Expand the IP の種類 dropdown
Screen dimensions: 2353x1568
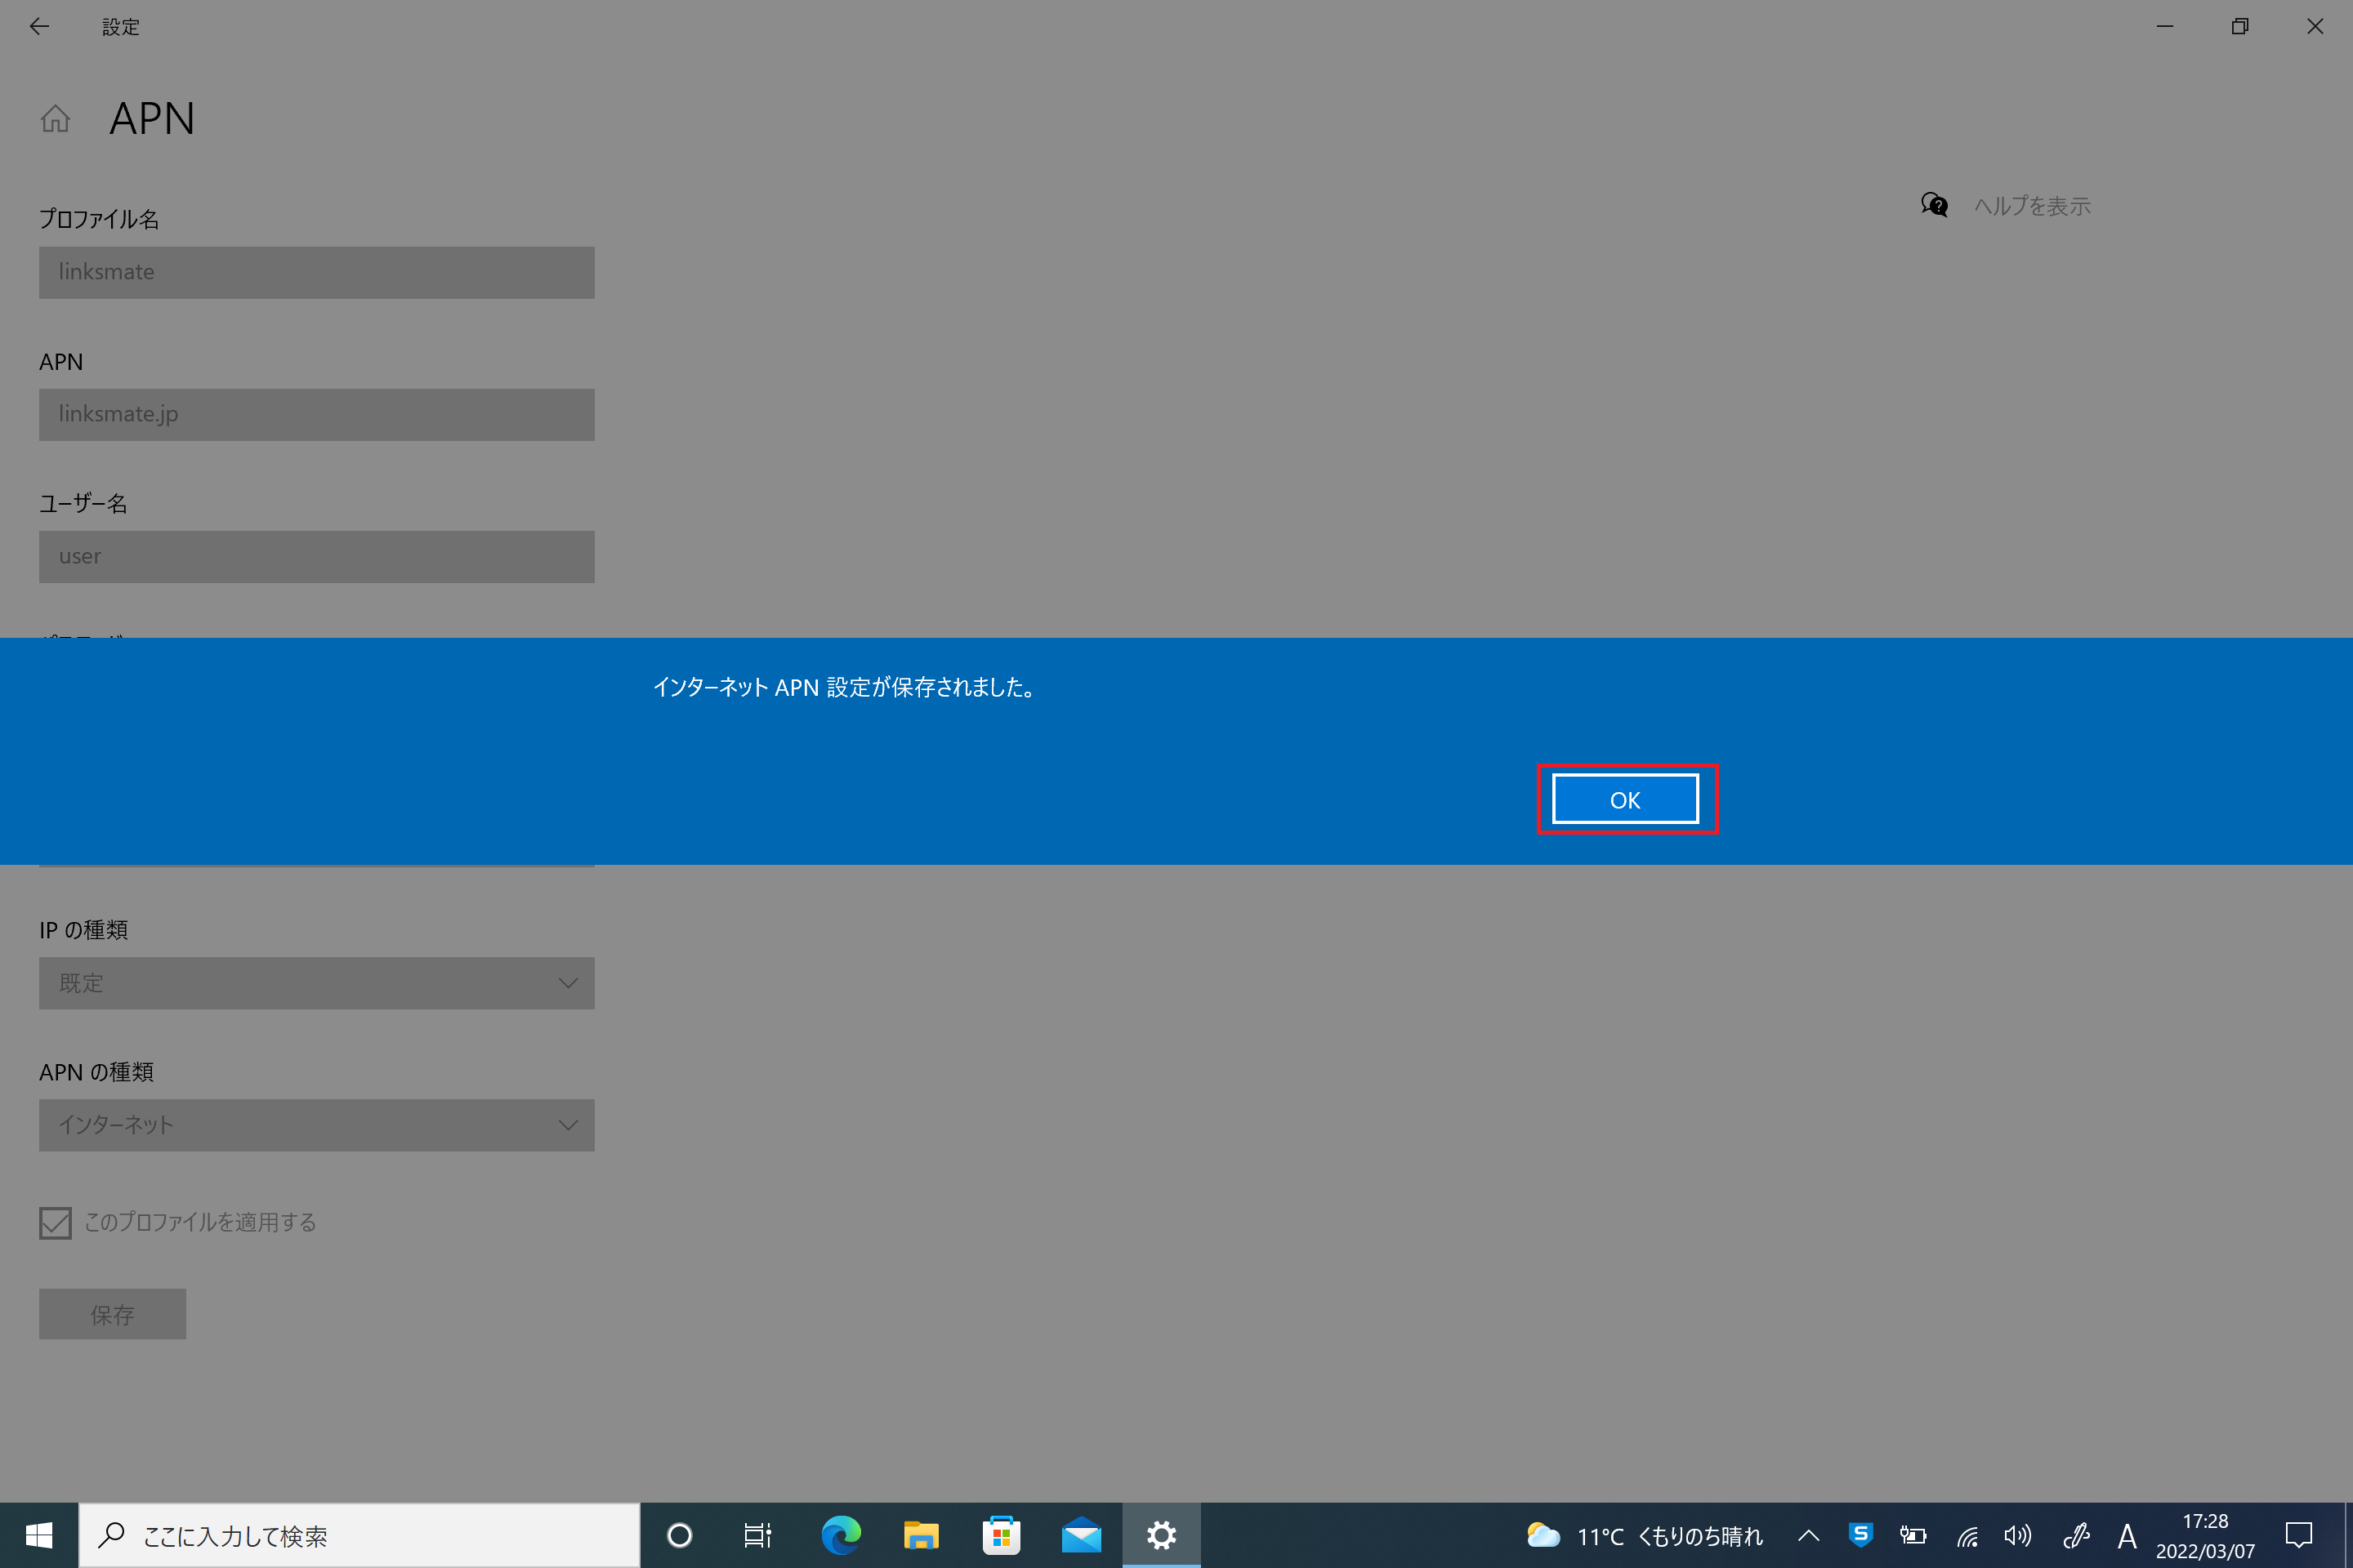[x=316, y=983]
